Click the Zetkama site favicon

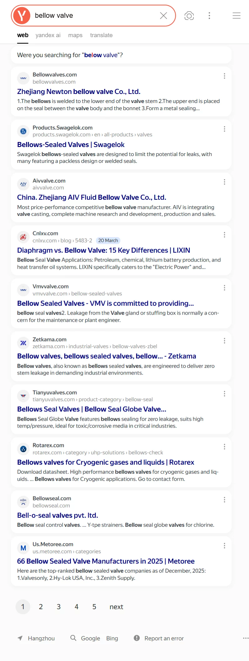point(23,343)
